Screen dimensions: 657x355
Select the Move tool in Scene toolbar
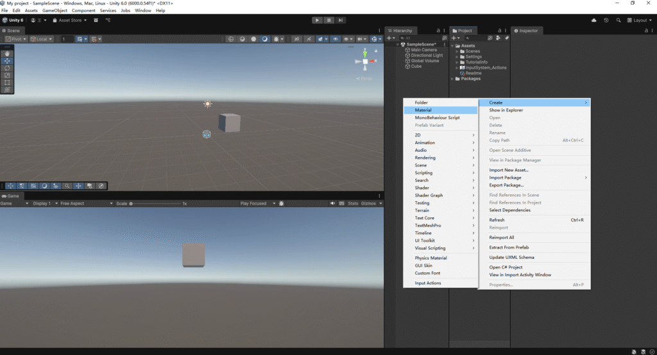(7, 61)
